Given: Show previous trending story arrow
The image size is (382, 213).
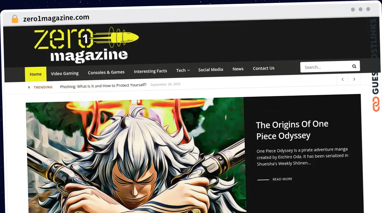Looking at the screenshot, I should [343, 79].
